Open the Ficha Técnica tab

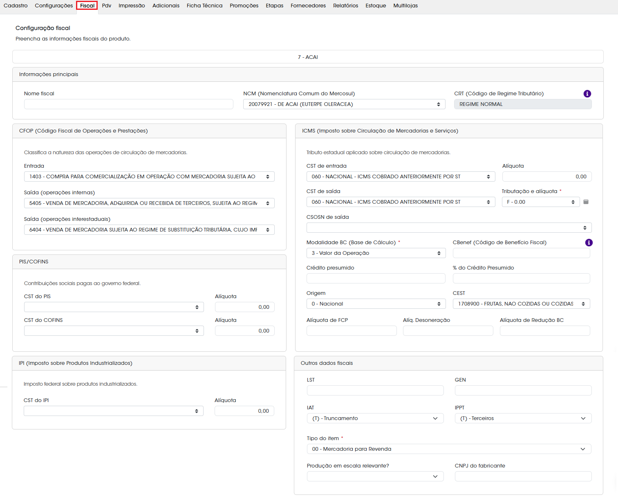coord(204,6)
